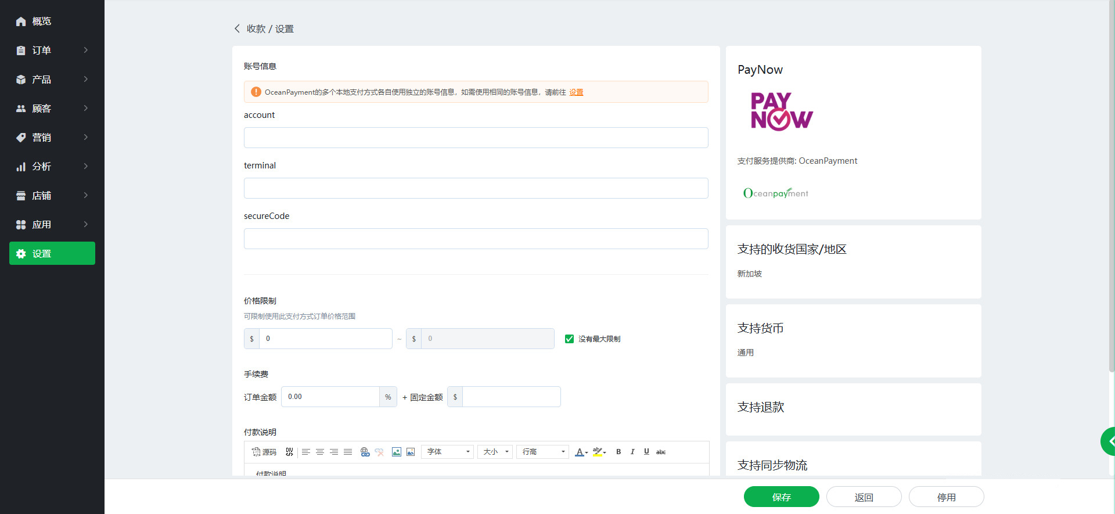Click the center align icon in editor
The width and height of the screenshot is (1115, 514).
click(x=320, y=452)
